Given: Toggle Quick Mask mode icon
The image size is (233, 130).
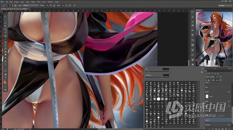Looking at the screenshot, I should (5, 87).
